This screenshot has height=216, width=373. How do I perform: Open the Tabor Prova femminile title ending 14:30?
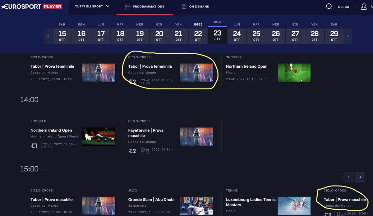tap(150, 66)
